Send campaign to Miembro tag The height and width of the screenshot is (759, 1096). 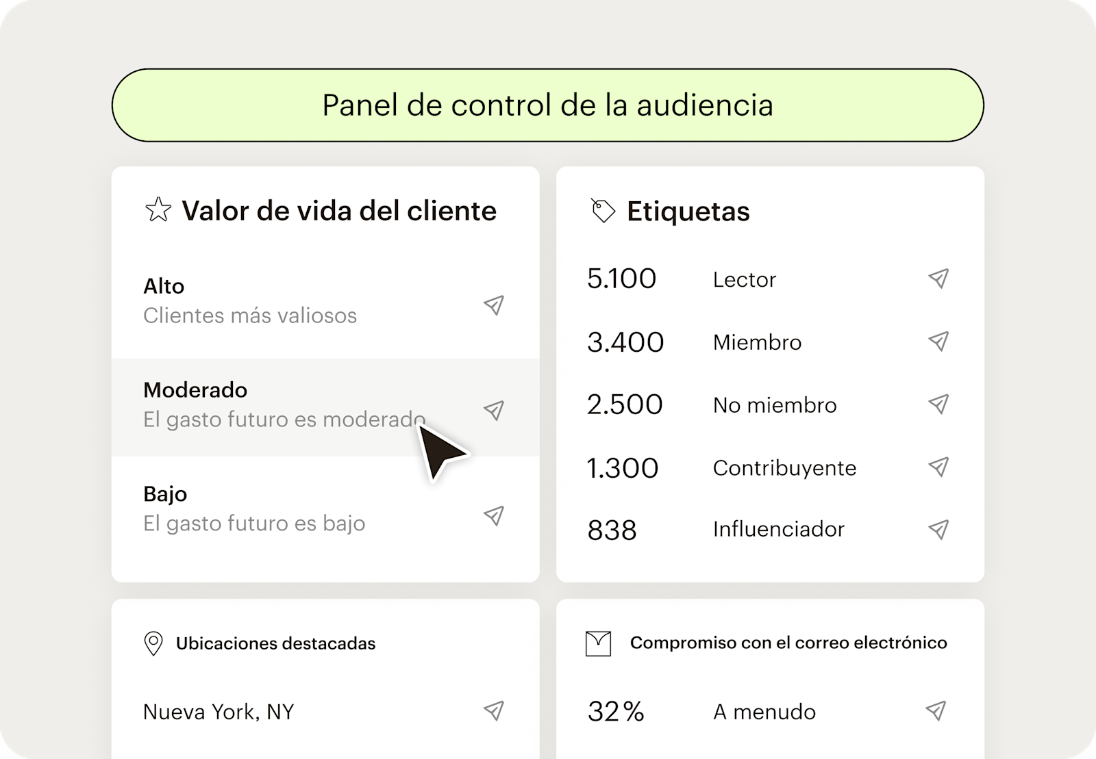tap(938, 341)
